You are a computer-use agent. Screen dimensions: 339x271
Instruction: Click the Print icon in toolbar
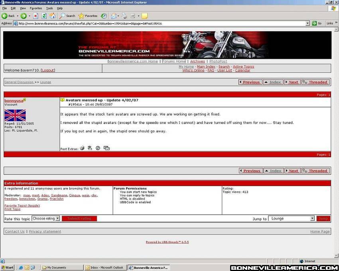(x=124, y=16)
